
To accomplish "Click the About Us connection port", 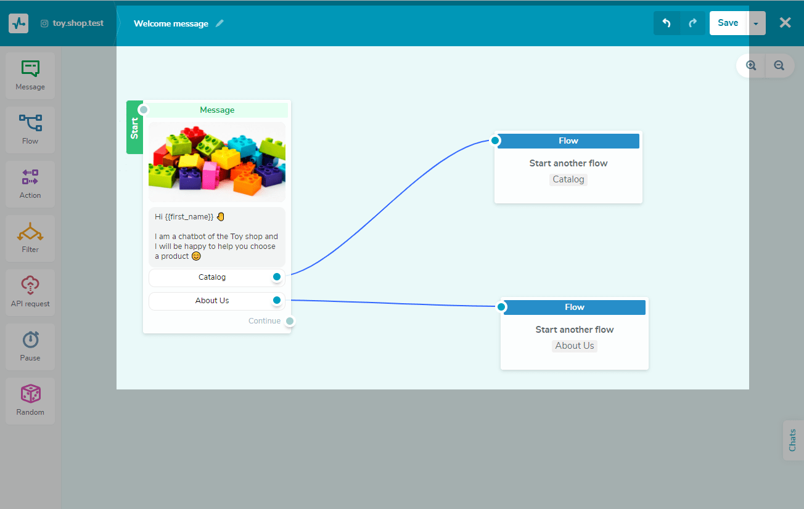I will tap(277, 300).
